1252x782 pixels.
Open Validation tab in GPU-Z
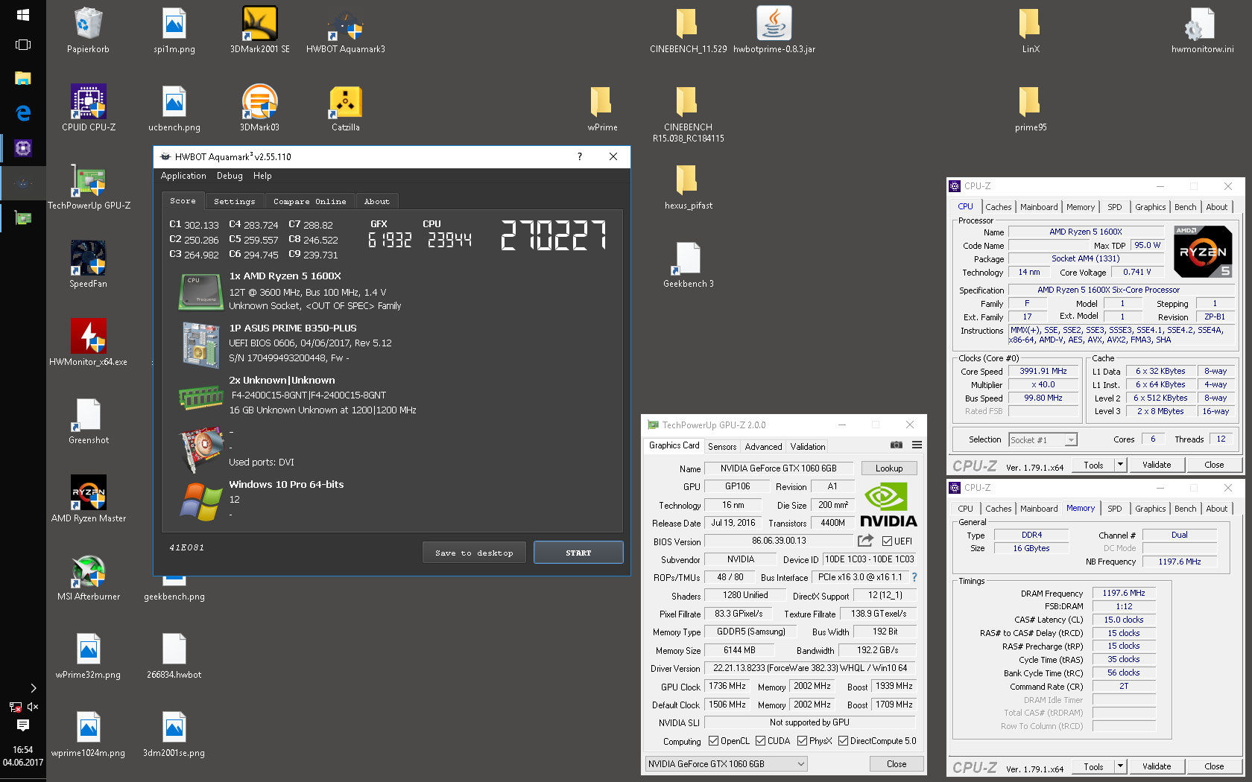click(x=808, y=447)
